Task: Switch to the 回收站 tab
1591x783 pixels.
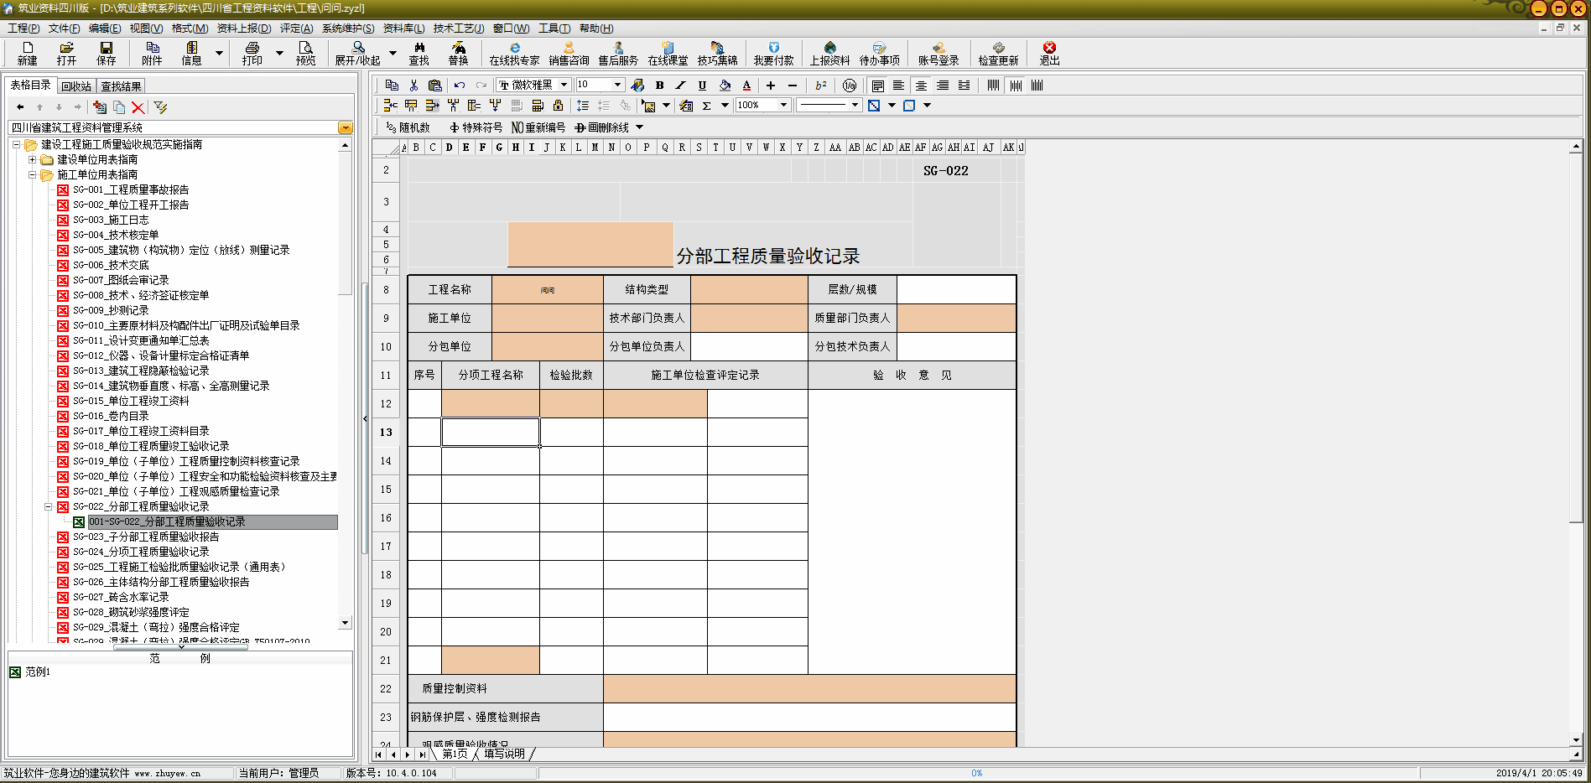Action: [75, 86]
